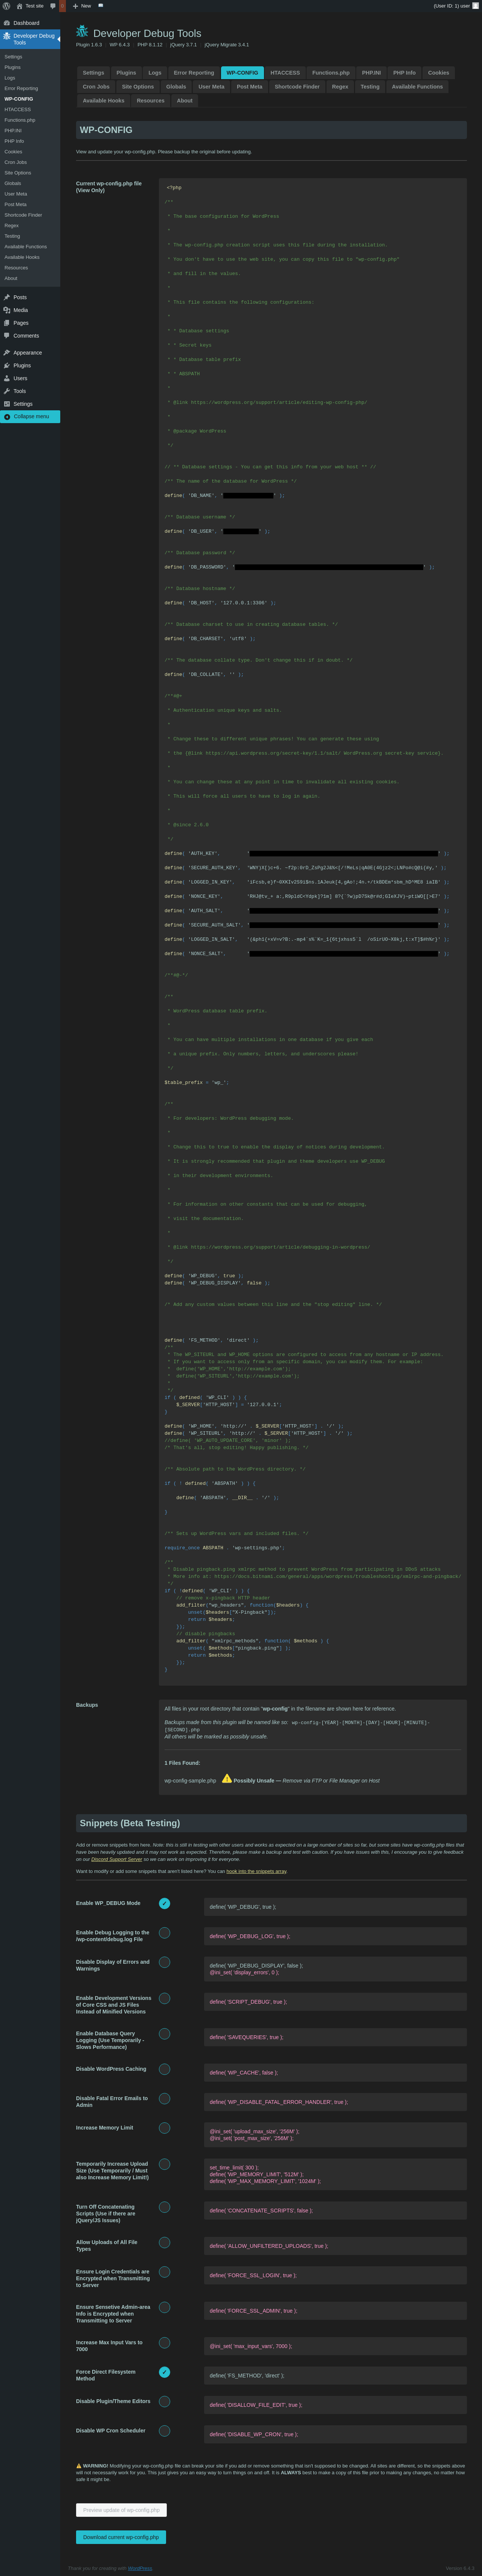
Task: Switch to the PHP.INI tab
Action: 371,73
